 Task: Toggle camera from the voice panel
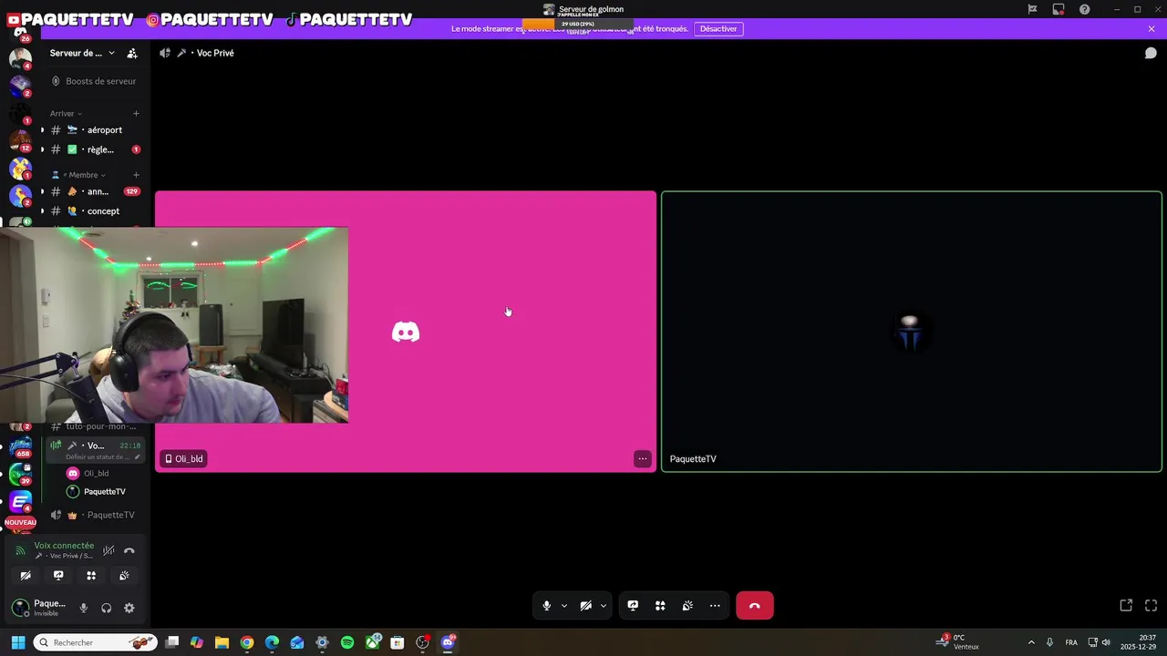click(26, 576)
